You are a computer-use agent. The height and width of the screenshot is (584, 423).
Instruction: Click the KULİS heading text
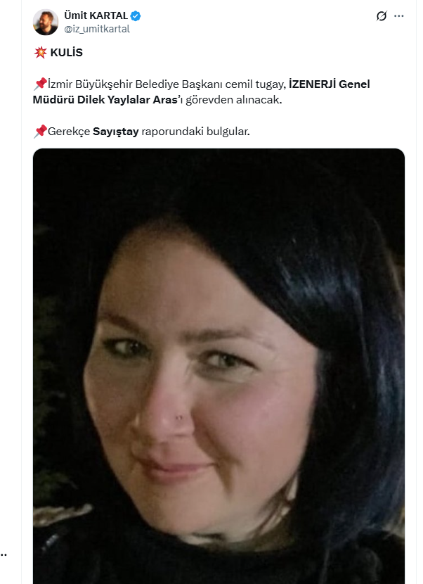(x=67, y=53)
